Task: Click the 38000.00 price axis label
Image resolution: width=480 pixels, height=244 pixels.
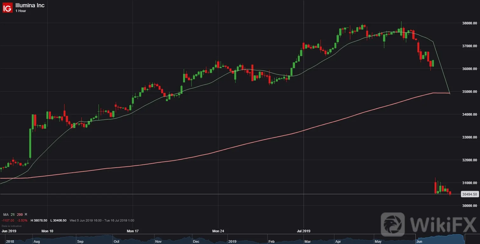Action: (x=469, y=23)
